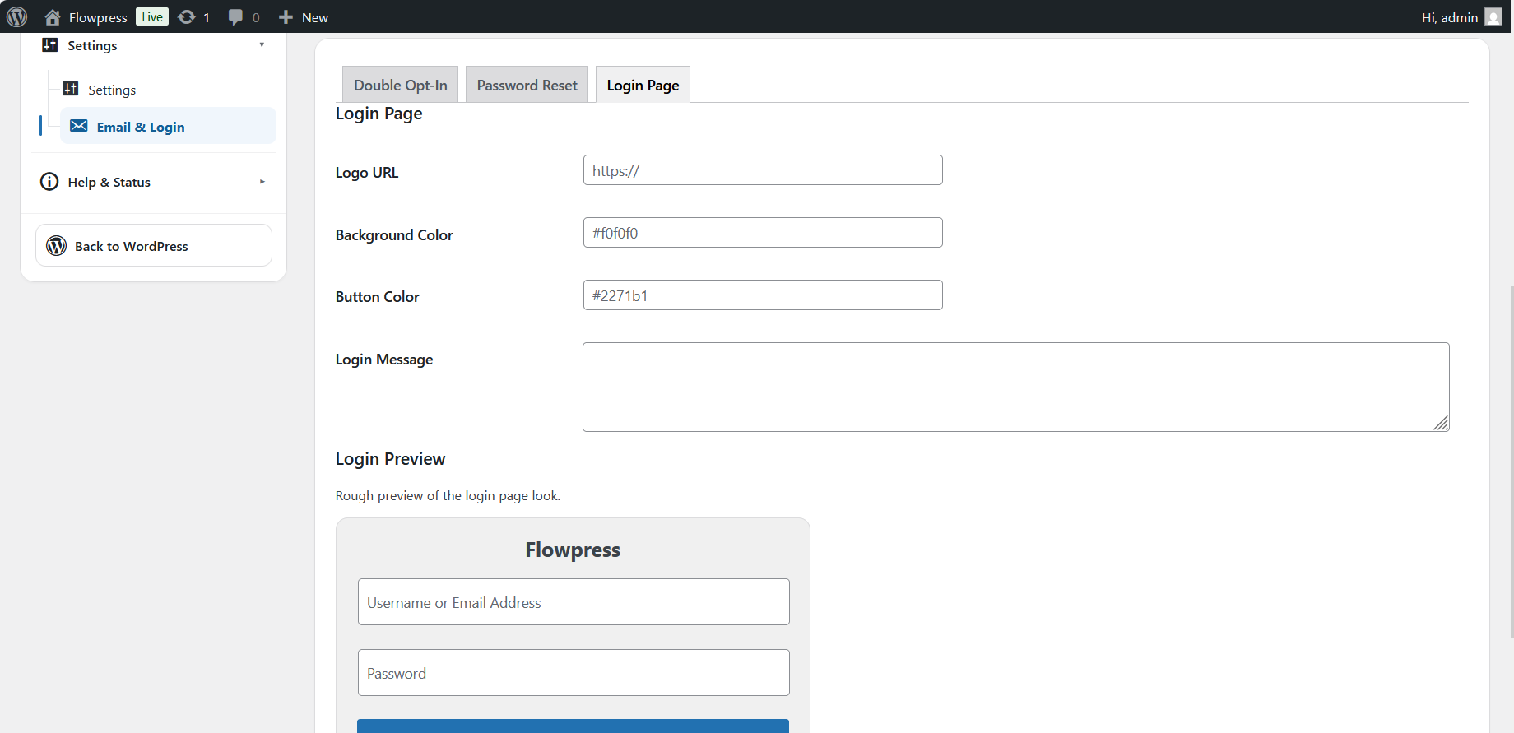The image size is (1514, 733).
Task: Click the New content link
Action: click(x=315, y=17)
